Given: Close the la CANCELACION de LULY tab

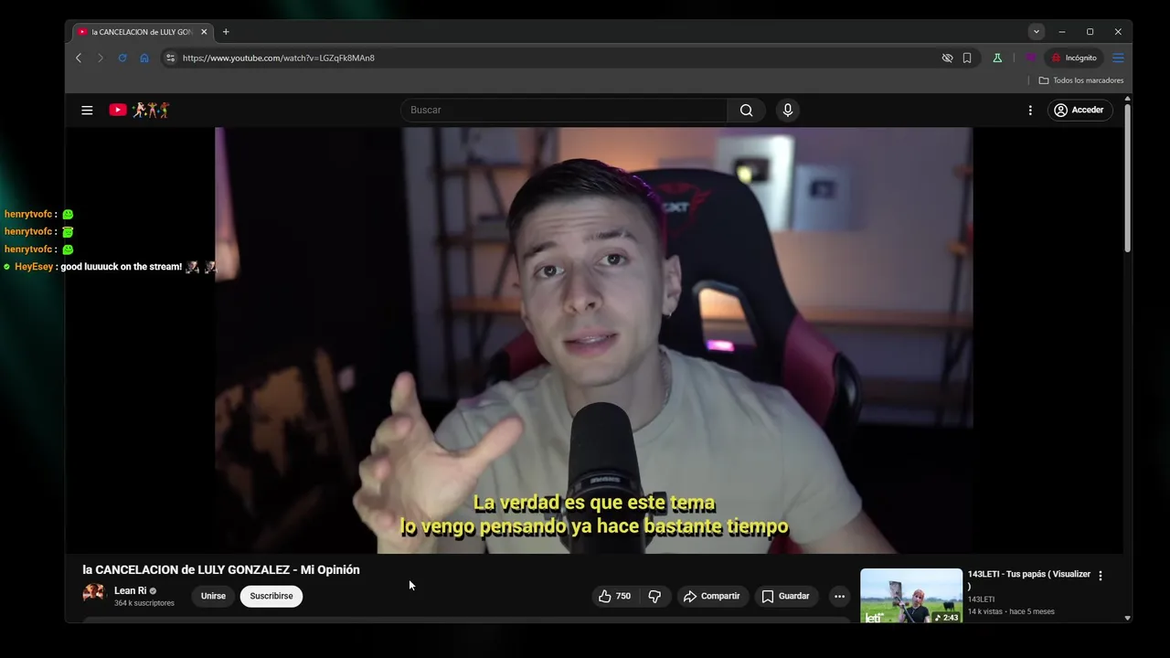Looking at the screenshot, I should 204,32.
